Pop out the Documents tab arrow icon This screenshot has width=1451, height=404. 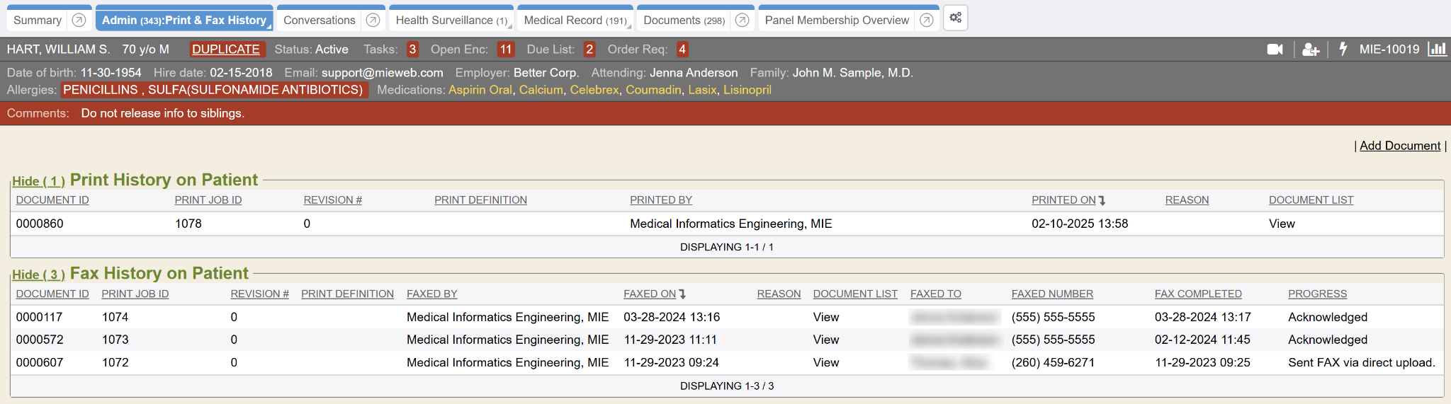742,21
